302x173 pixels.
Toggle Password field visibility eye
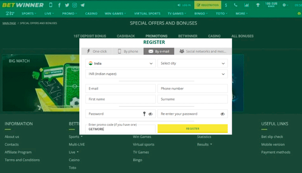[151, 114]
